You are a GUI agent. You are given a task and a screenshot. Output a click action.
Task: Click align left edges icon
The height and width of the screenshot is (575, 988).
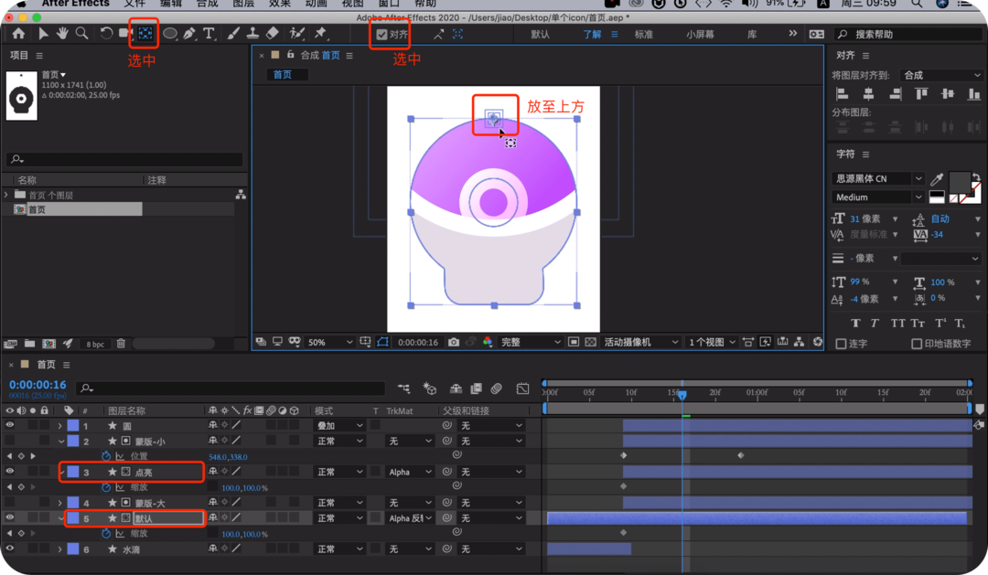point(842,94)
